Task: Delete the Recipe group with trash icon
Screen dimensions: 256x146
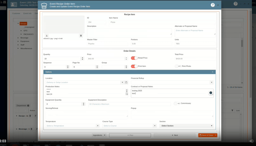Action: click(x=30, y=116)
